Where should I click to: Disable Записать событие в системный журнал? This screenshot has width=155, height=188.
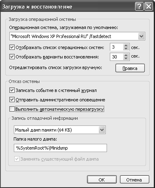(x=12, y=90)
